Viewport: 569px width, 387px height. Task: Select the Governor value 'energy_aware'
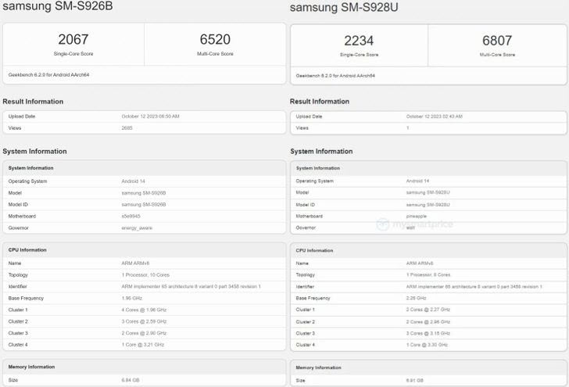click(x=137, y=228)
